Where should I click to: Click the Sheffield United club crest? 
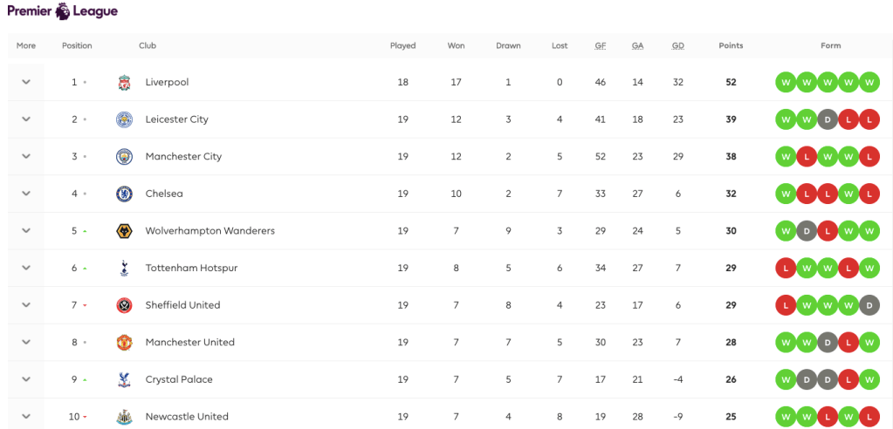(124, 305)
